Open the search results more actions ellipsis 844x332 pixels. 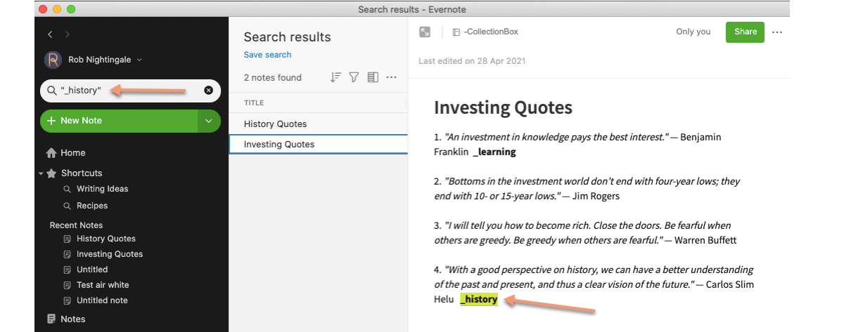tap(392, 77)
